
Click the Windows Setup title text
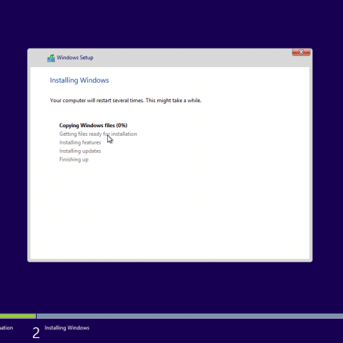(75, 58)
